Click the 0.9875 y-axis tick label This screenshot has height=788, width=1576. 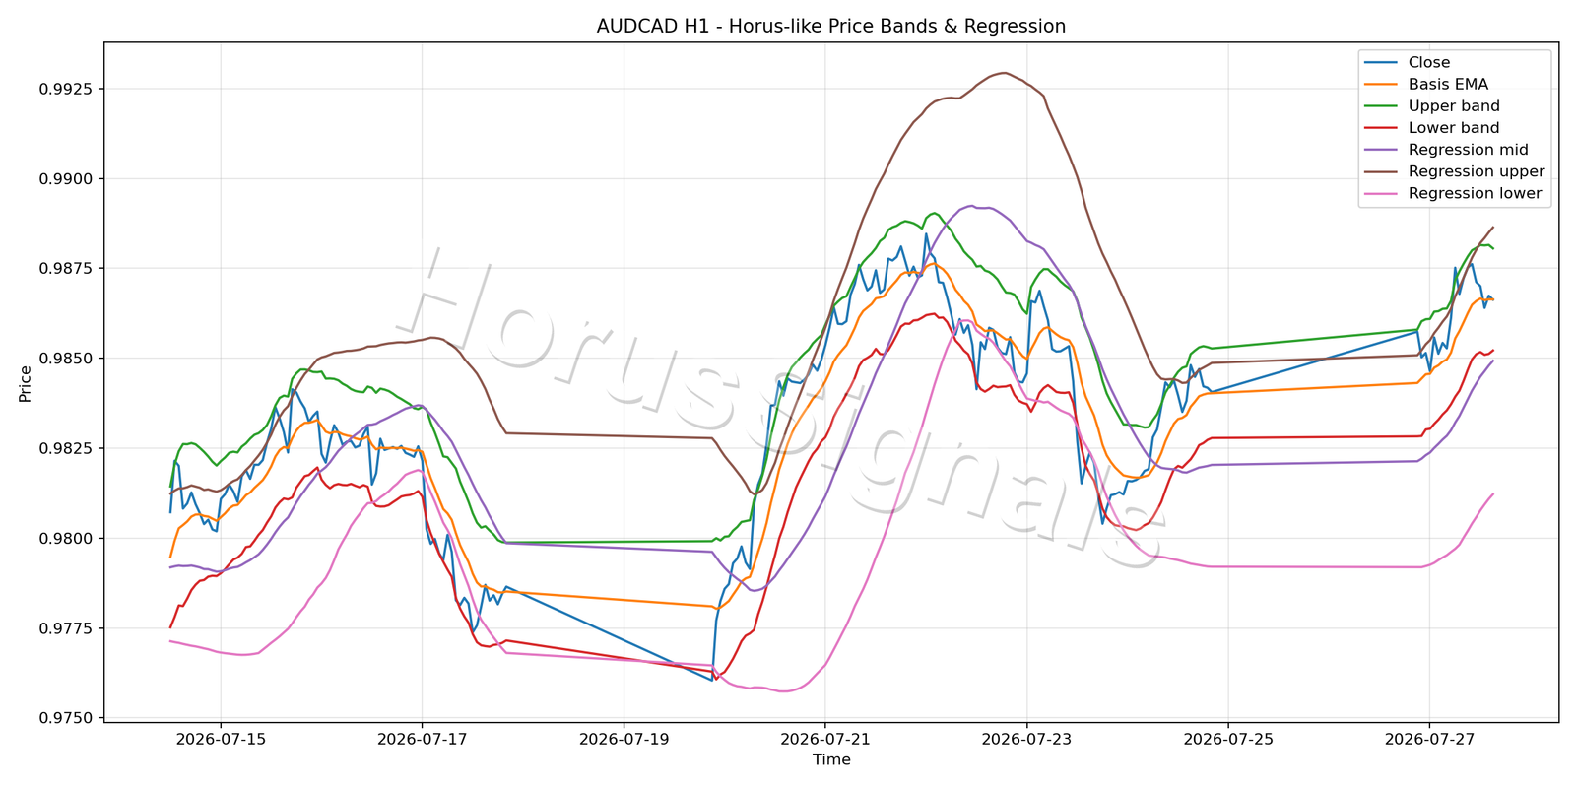(x=66, y=268)
